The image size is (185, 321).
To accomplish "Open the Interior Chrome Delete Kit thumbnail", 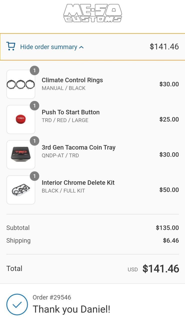I will click(x=21, y=190).
